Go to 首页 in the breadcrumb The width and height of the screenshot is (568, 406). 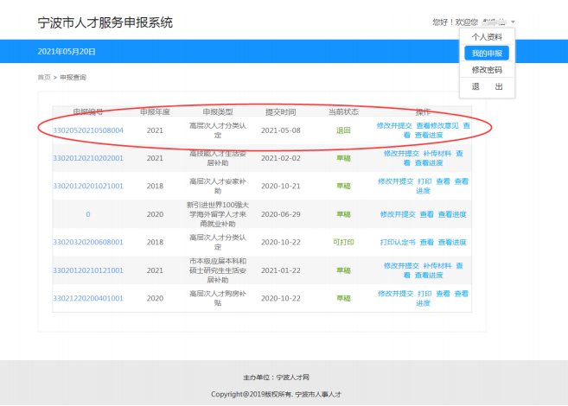click(44, 77)
